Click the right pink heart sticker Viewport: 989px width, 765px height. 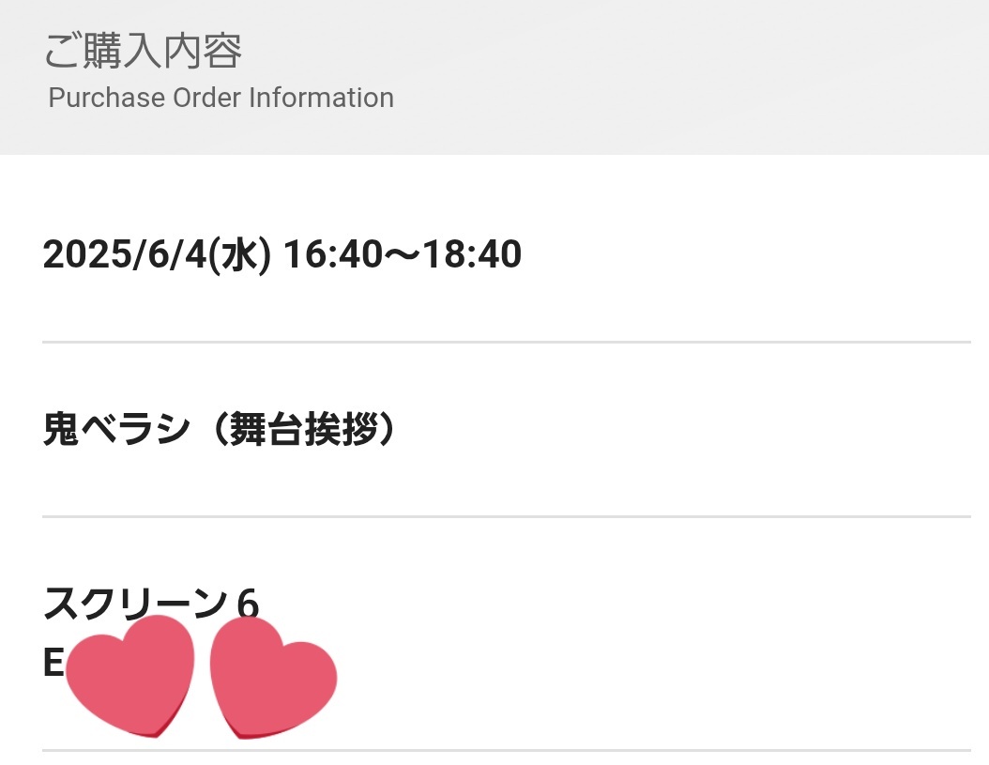273,678
